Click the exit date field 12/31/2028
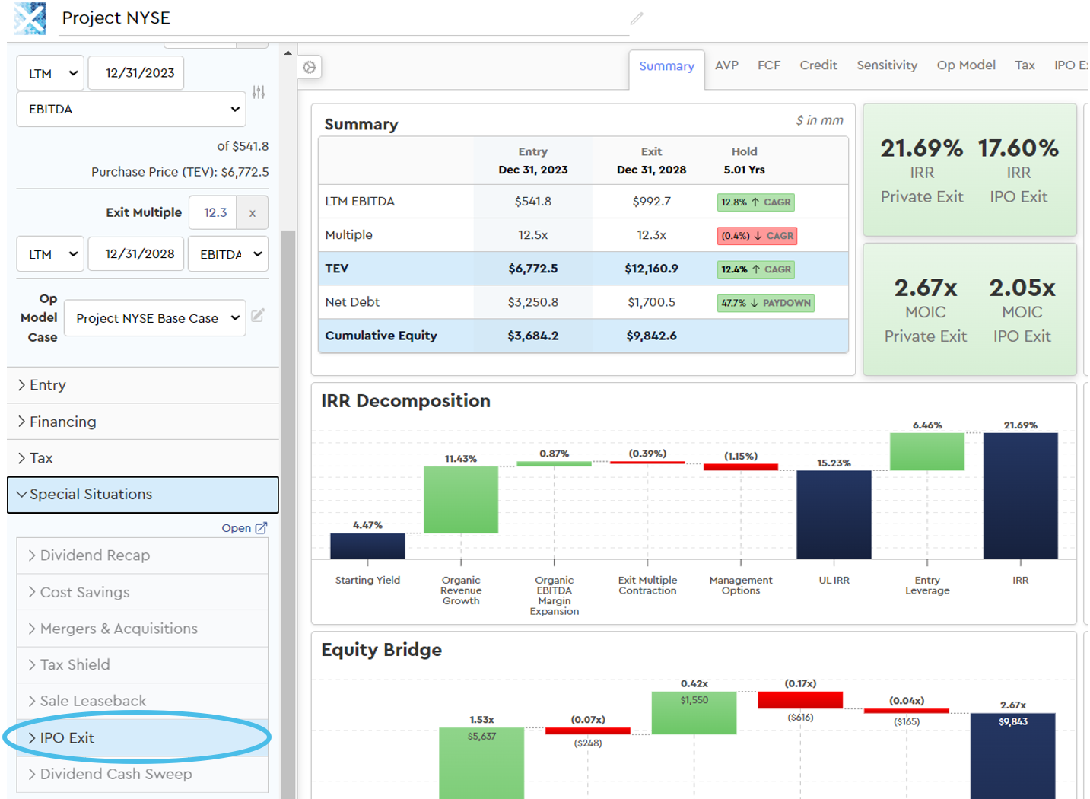The image size is (1090, 799). pos(136,254)
